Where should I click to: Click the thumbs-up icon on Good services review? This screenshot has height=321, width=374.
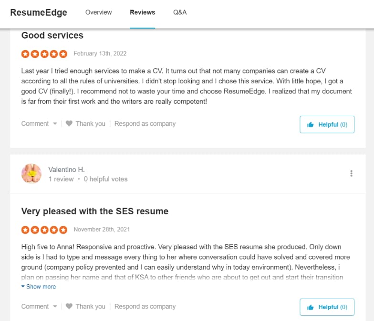(310, 125)
